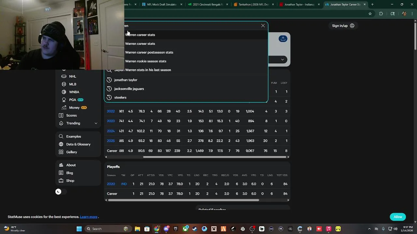Open a new browser tab
Screen dimensions: 417x234
372,5
